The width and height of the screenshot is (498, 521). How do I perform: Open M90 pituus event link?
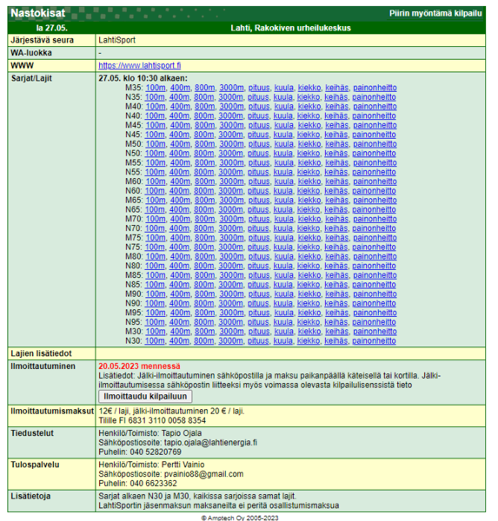tap(259, 293)
